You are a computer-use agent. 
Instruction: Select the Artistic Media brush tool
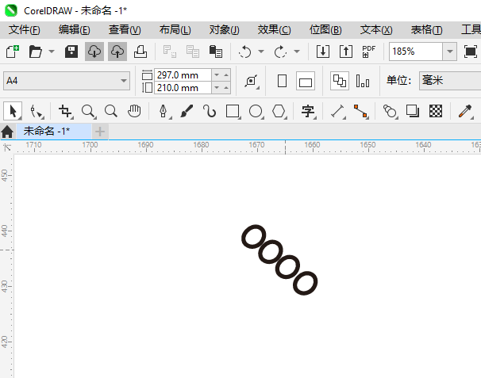187,111
